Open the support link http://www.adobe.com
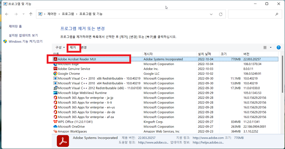Viewport: 285px width, 149px height. coord(208,138)
